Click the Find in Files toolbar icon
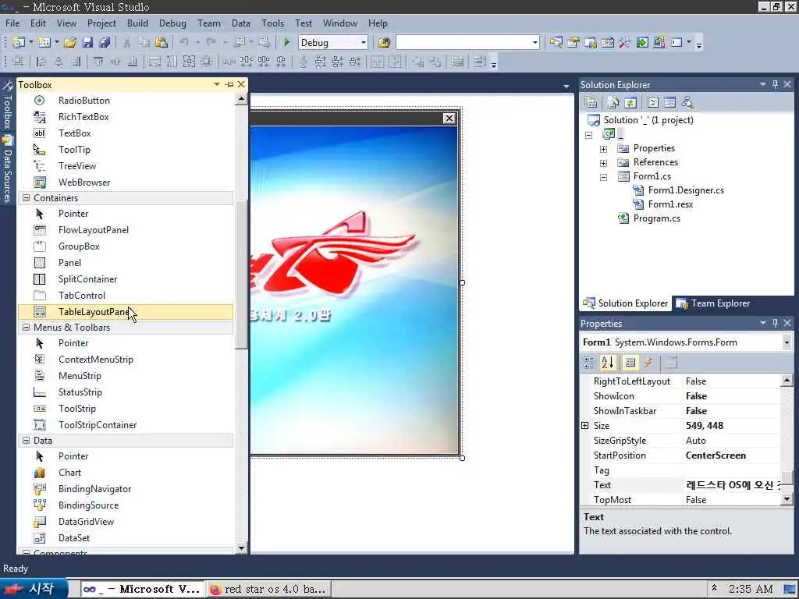 tap(384, 43)
